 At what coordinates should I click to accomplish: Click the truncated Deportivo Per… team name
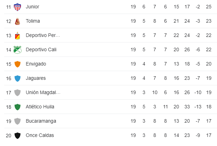pyautogui.click(x=43, y=35)
